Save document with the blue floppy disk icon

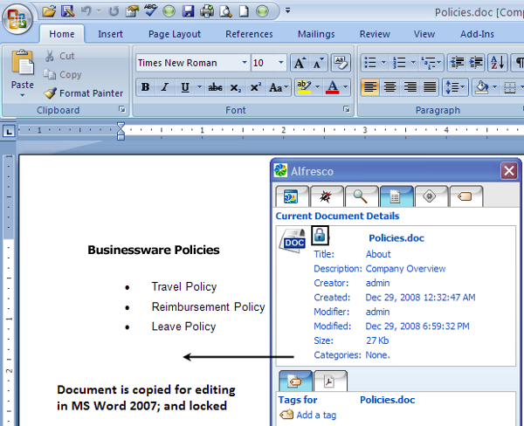188,11
